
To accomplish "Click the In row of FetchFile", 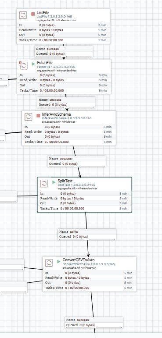I will point(64,75).
